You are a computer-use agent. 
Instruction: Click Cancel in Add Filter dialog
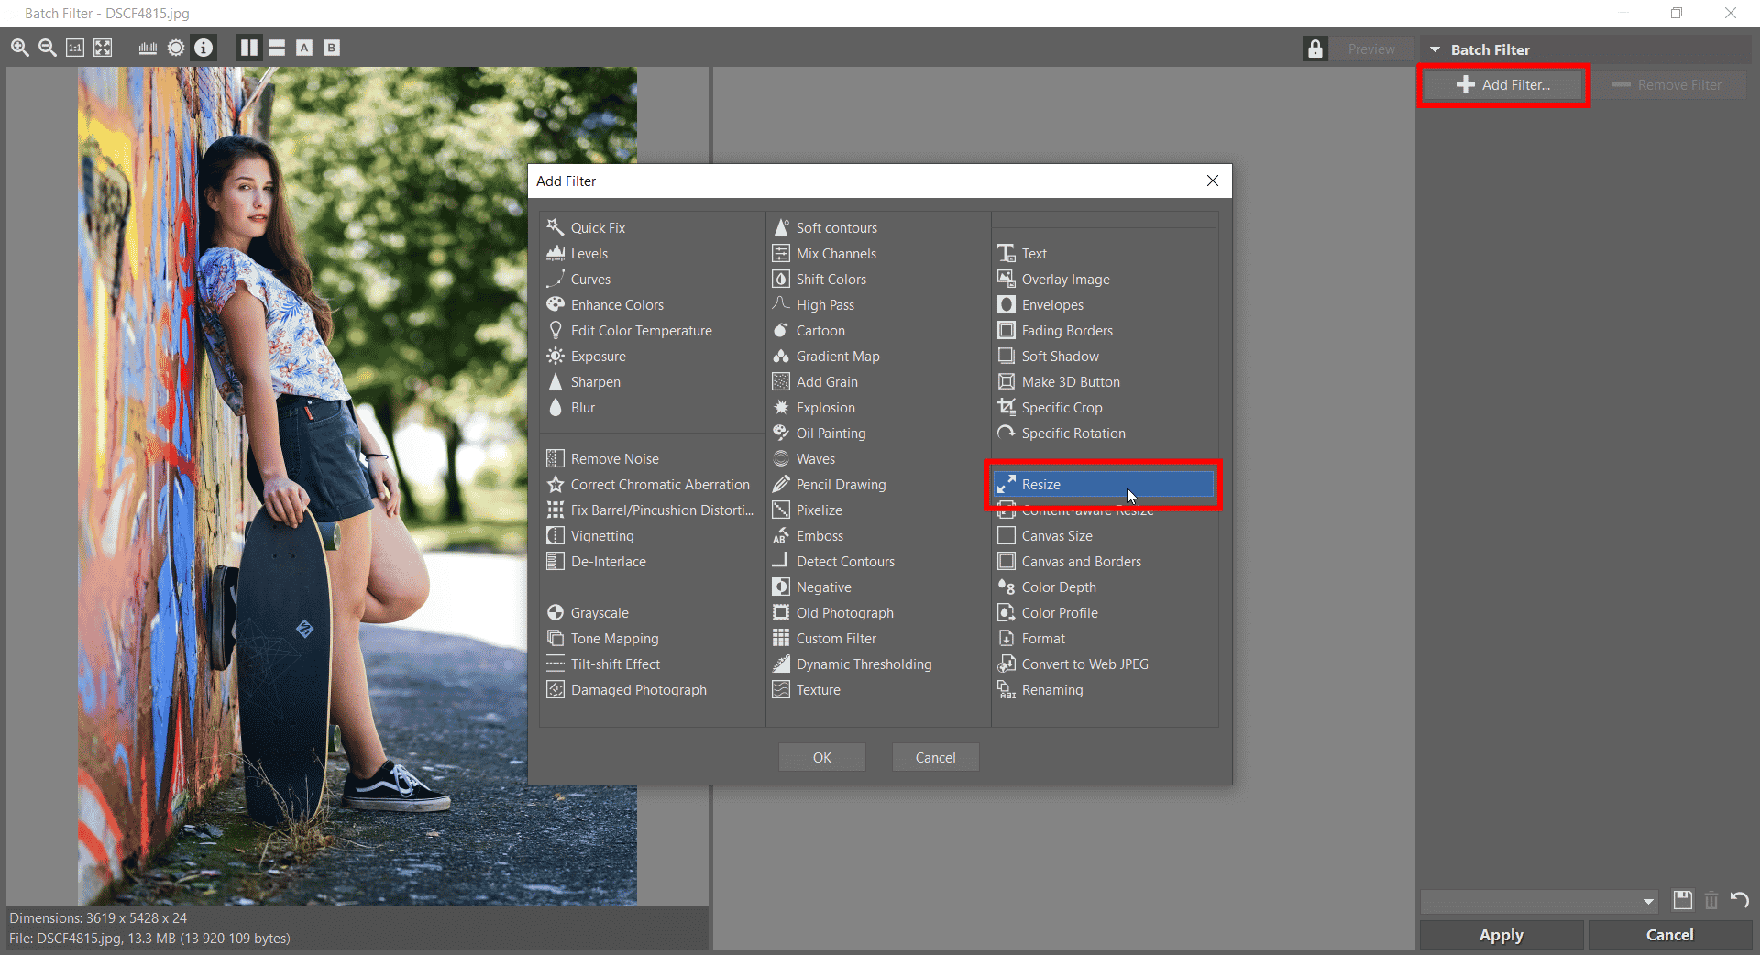tap(935, 758)
